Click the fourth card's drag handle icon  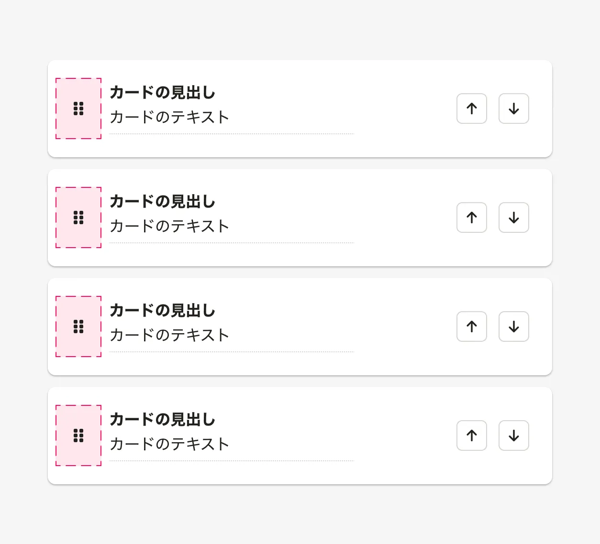tap(78, 435)
